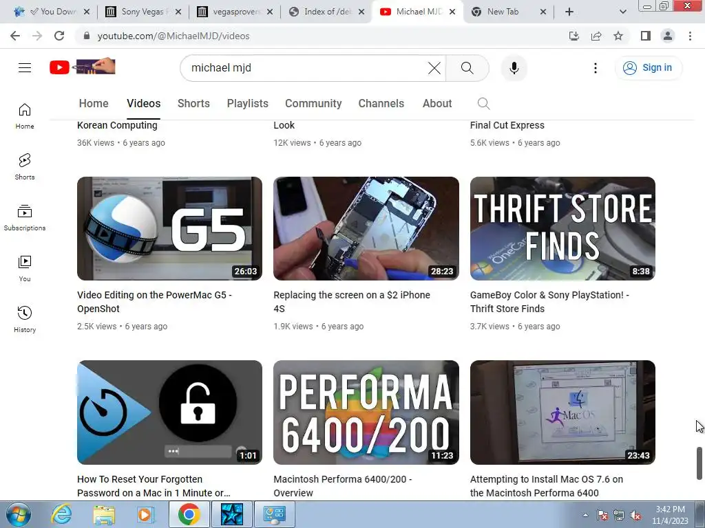Open the Mac OS 7.6 install thumbnail
The image size is (705, 528).
(562, 412)
